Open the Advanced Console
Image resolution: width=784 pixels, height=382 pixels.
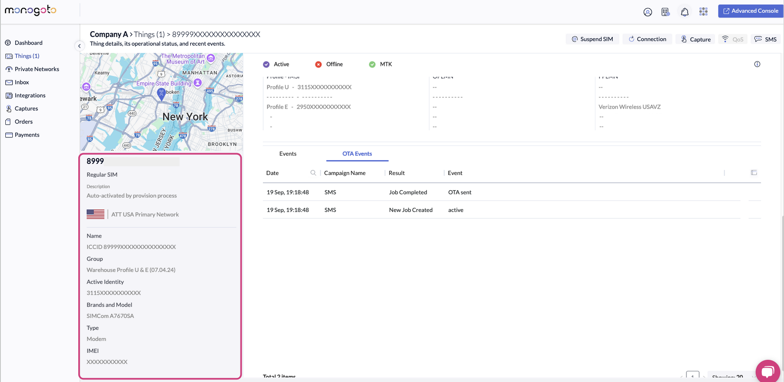(750, 11)
